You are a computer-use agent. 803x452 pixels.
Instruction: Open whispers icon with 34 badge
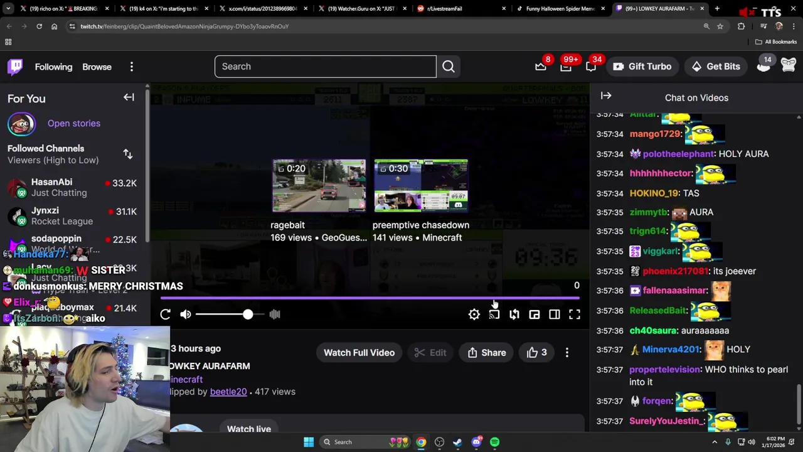point(591,67)
